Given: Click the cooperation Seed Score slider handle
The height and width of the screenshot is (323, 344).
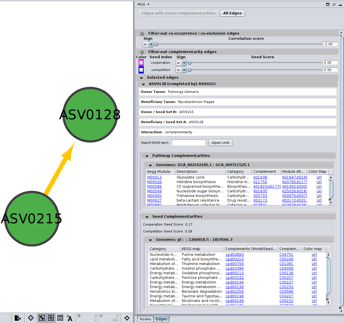Looking at the screenshot, I should (x=190, y=63).
